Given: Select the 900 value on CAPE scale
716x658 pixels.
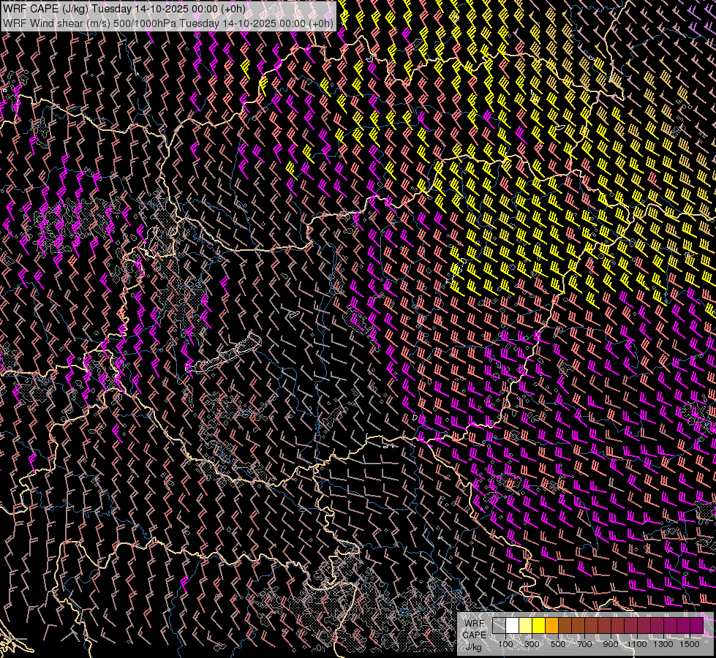Looking at the screenshot, I should [x=611, y=644].
